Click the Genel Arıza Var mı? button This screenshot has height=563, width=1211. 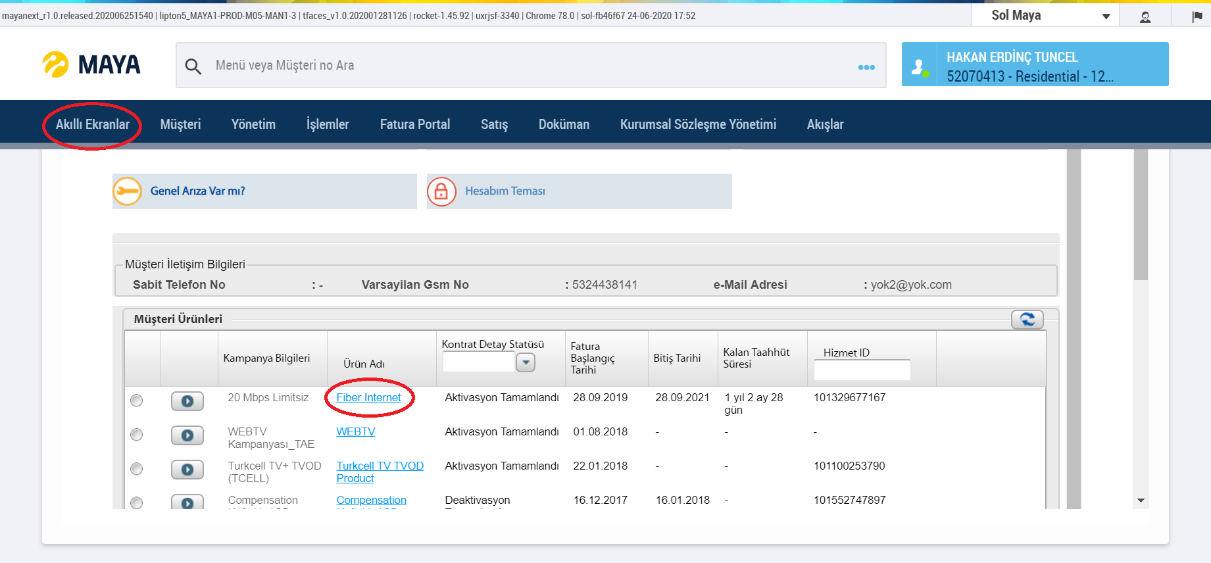point(264,191)
